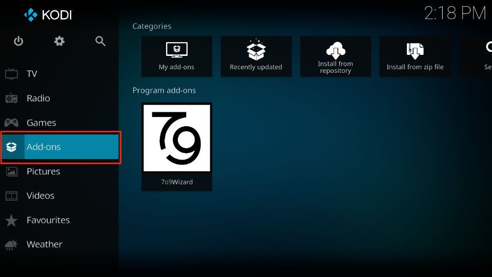Select the Pictures icon in sidebar
The height and width of the screenshot is (277, 492).
[12, 171]
